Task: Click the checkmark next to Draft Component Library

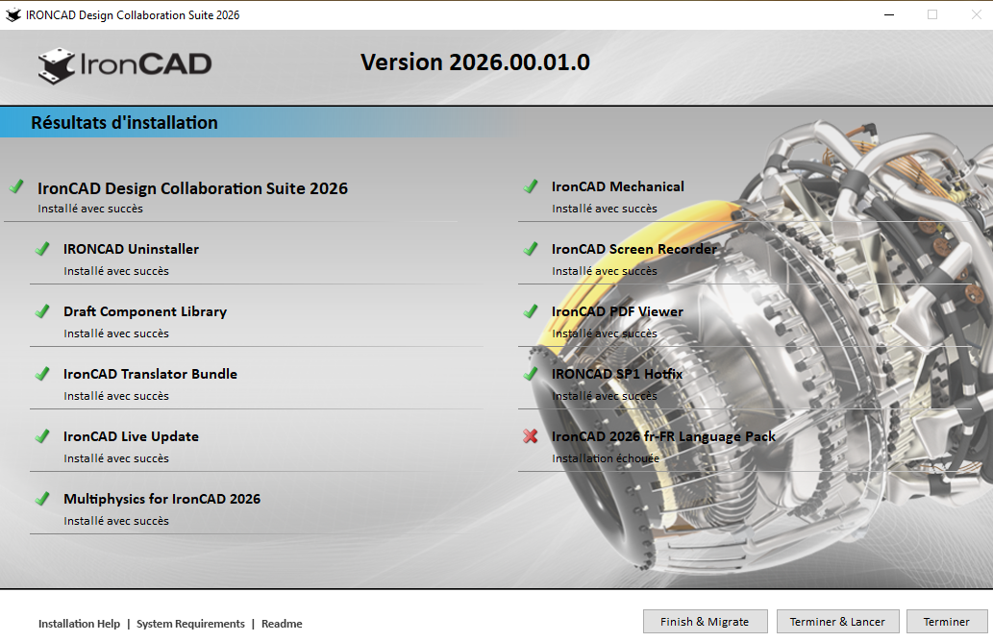Action: (42, 311)
